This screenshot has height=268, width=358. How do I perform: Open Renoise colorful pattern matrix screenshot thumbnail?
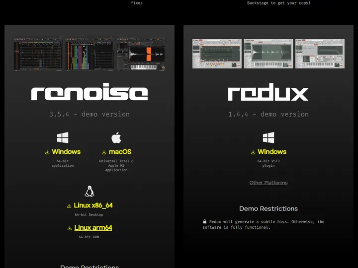pos(89,53)
